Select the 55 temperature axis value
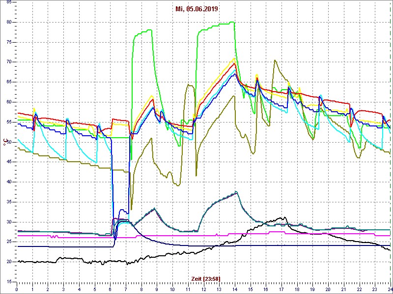Image resolution: width=393 pixels, height=294 pixels. [8, 122]
